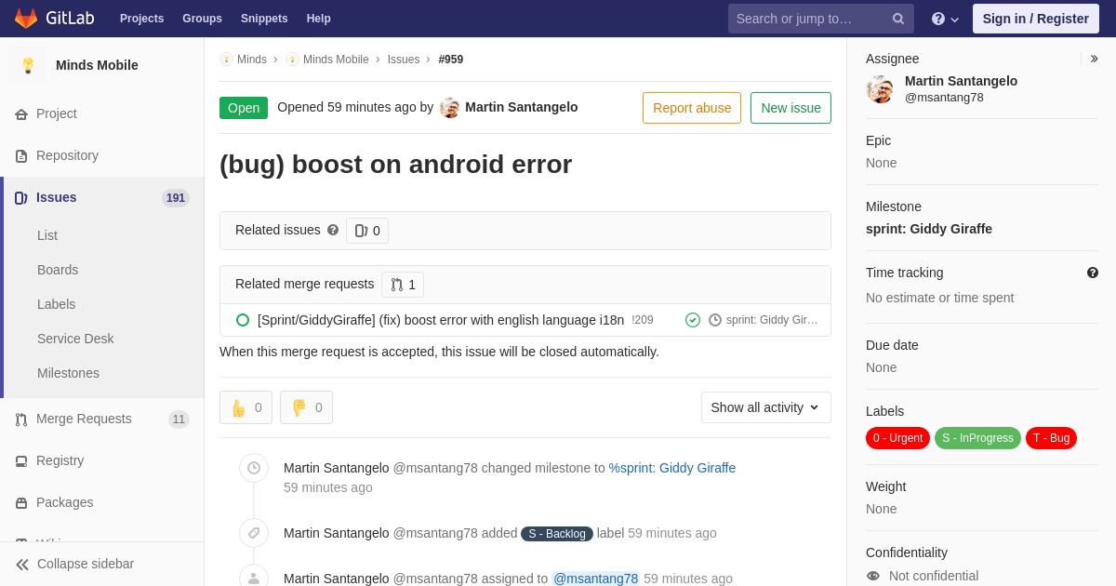Open the boost error i18n merge request link
The image size is (1116, 586).
pyautogui.click(x=441, y=320)
